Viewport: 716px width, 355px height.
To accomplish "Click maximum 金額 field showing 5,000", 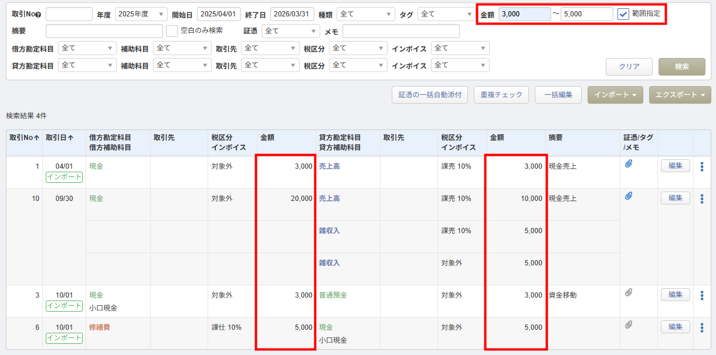I will click(587, 14).
